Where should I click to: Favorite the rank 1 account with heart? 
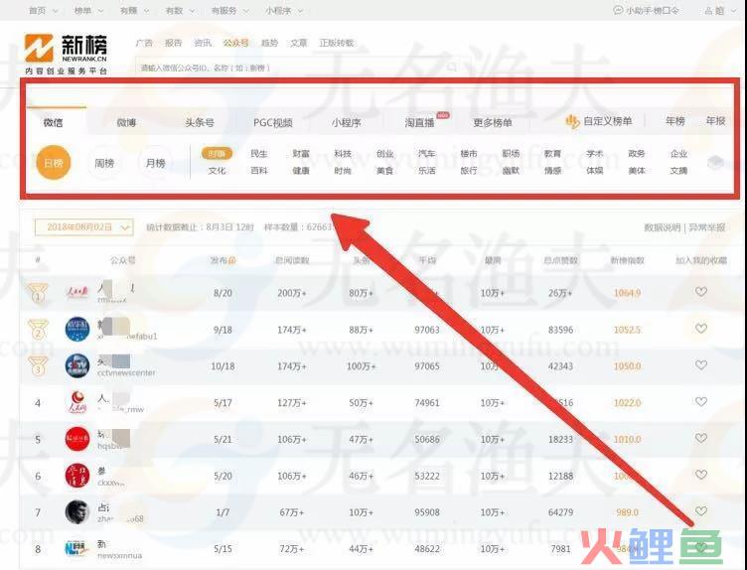(700, 291)
